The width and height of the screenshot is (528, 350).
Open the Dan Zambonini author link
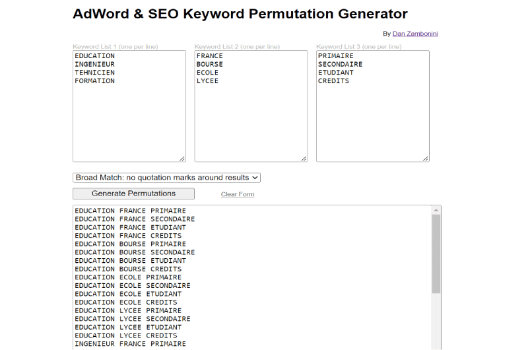415,34
